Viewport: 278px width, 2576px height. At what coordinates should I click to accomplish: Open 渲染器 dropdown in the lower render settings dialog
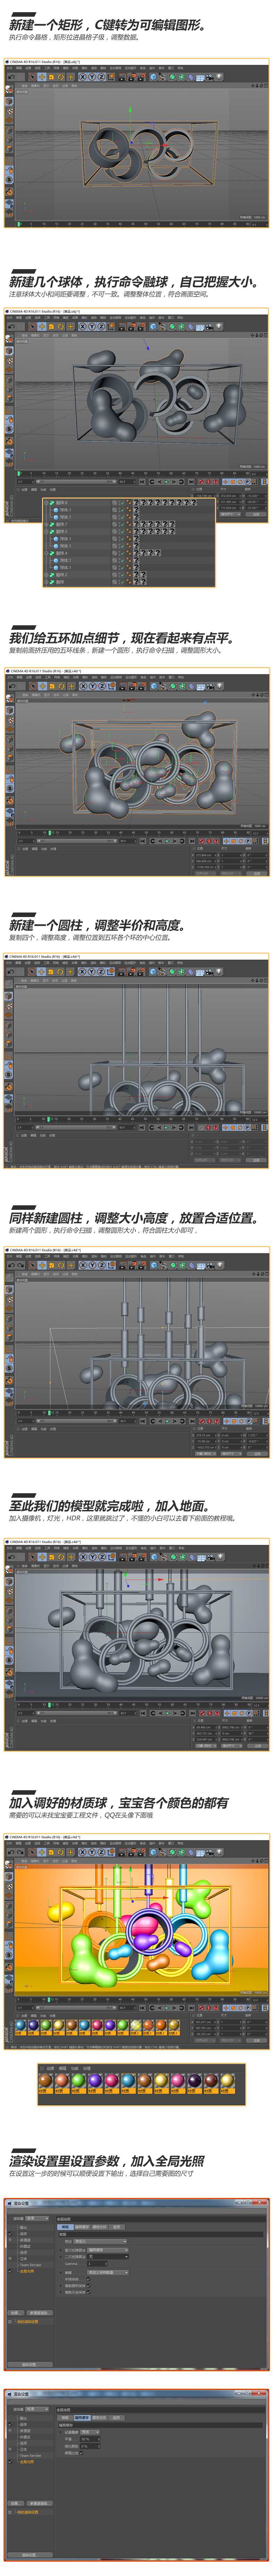(37, 2409)
